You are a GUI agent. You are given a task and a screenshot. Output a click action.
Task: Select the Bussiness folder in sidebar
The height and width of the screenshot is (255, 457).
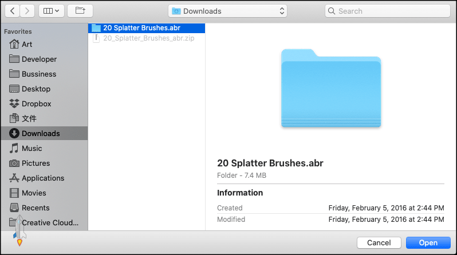pyautogui.click(x=39, y=74)
